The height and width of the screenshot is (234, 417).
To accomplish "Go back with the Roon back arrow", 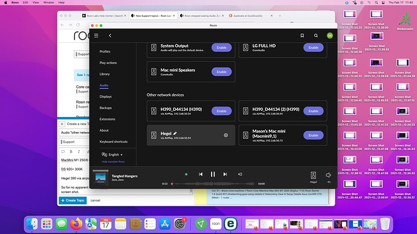I will [110, 36].
